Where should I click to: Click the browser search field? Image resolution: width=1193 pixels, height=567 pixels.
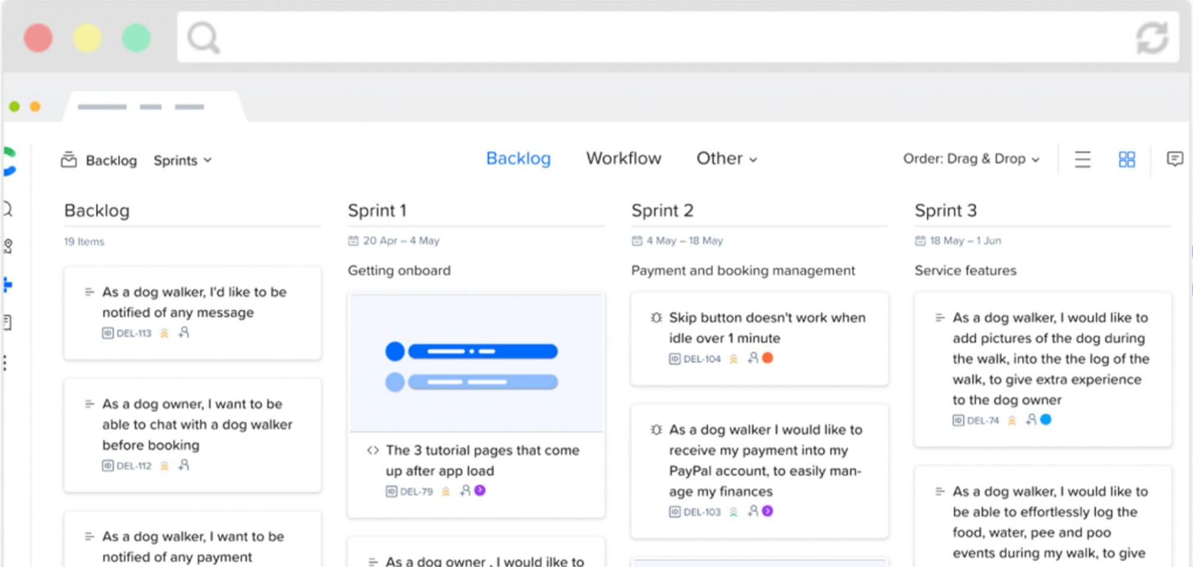pyautogui.click(x=656, y=37)
